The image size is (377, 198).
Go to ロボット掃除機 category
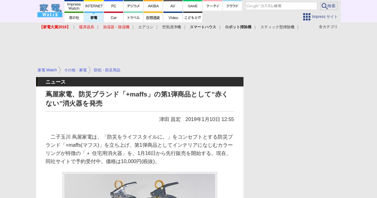(238, 27)
